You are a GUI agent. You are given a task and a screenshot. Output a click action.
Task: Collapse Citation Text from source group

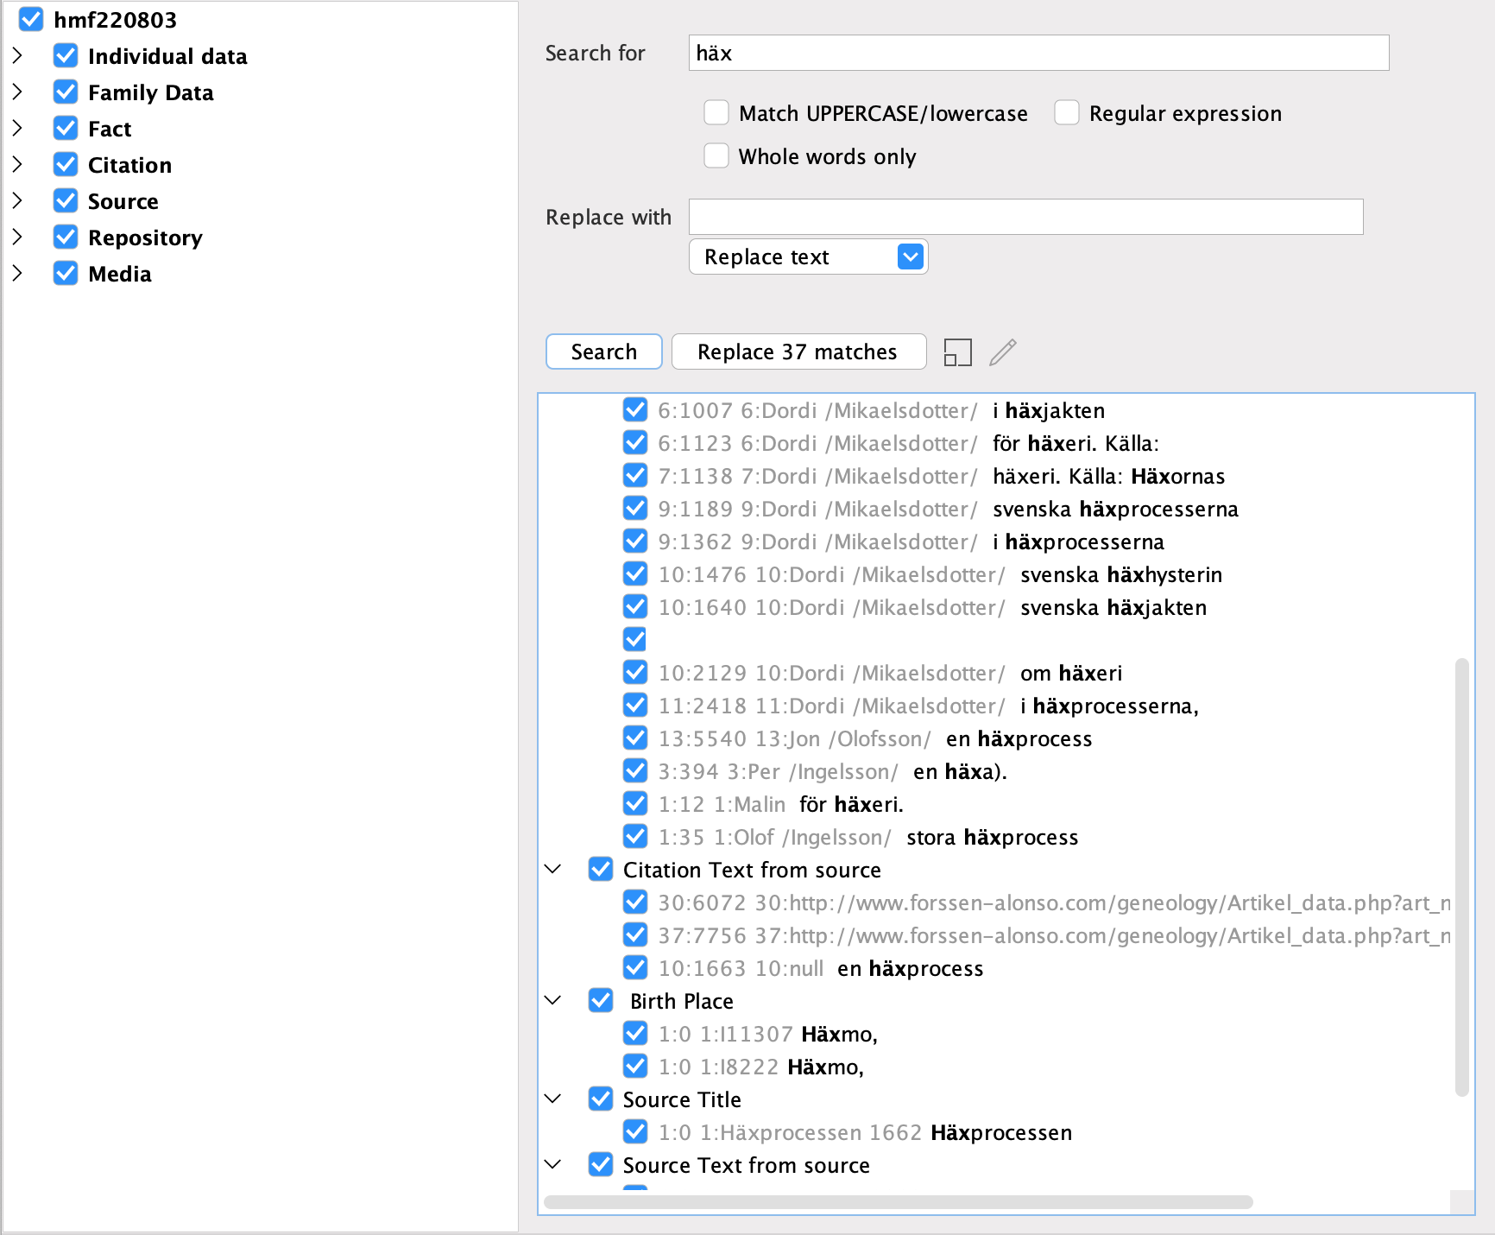[553, 870]
